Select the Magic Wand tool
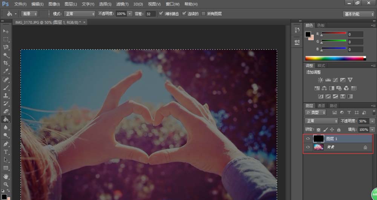Screen dimensions: 377x200 pos(6,55)
